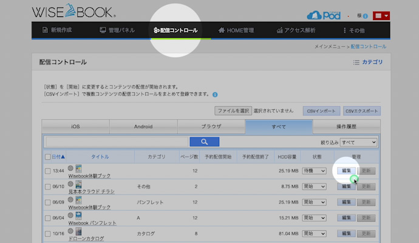The image size is (419, 243).
Task: Switch to ブラウザ tab
Action: [x=211, y=126]
